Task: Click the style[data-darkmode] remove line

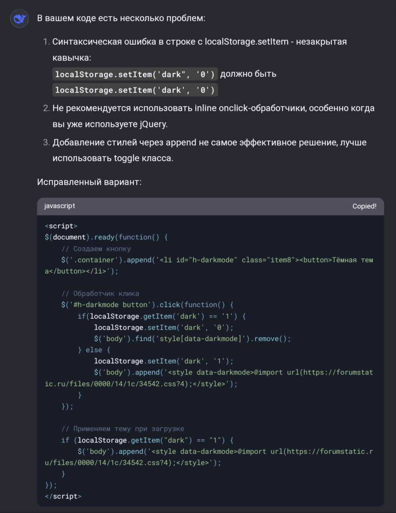Action: pyautogui.click(x=192, y=339)
